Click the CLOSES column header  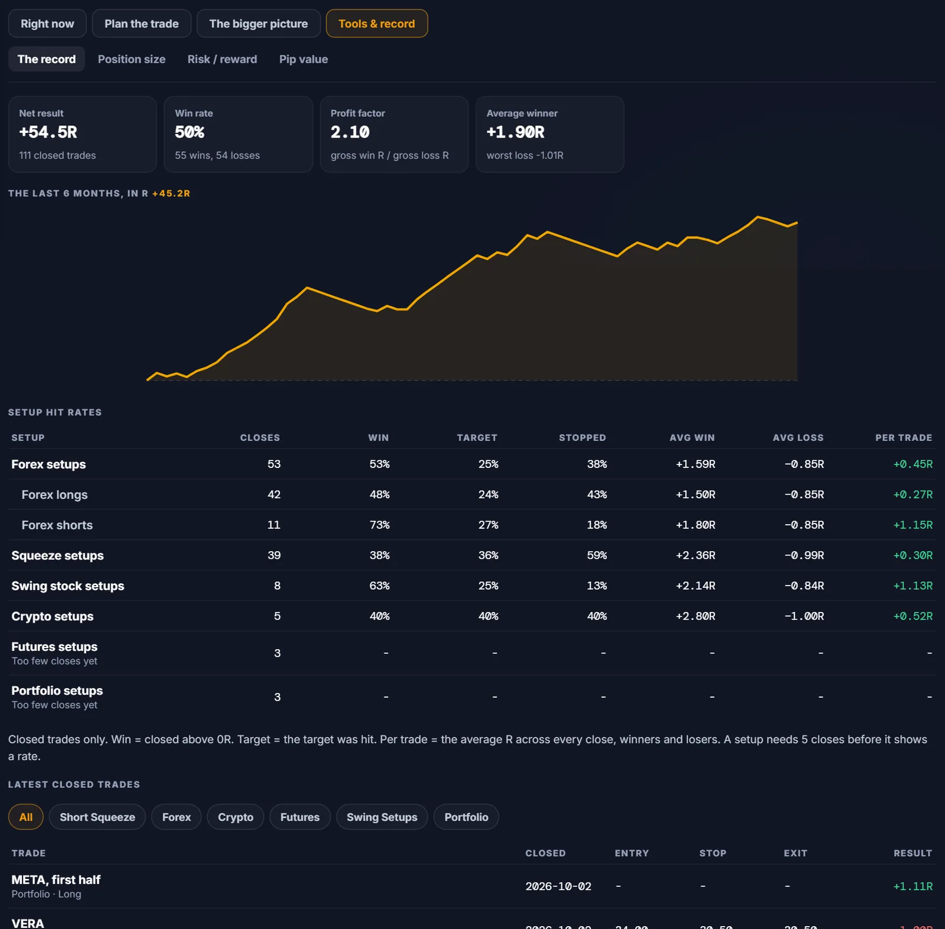(x=260, y=437)
